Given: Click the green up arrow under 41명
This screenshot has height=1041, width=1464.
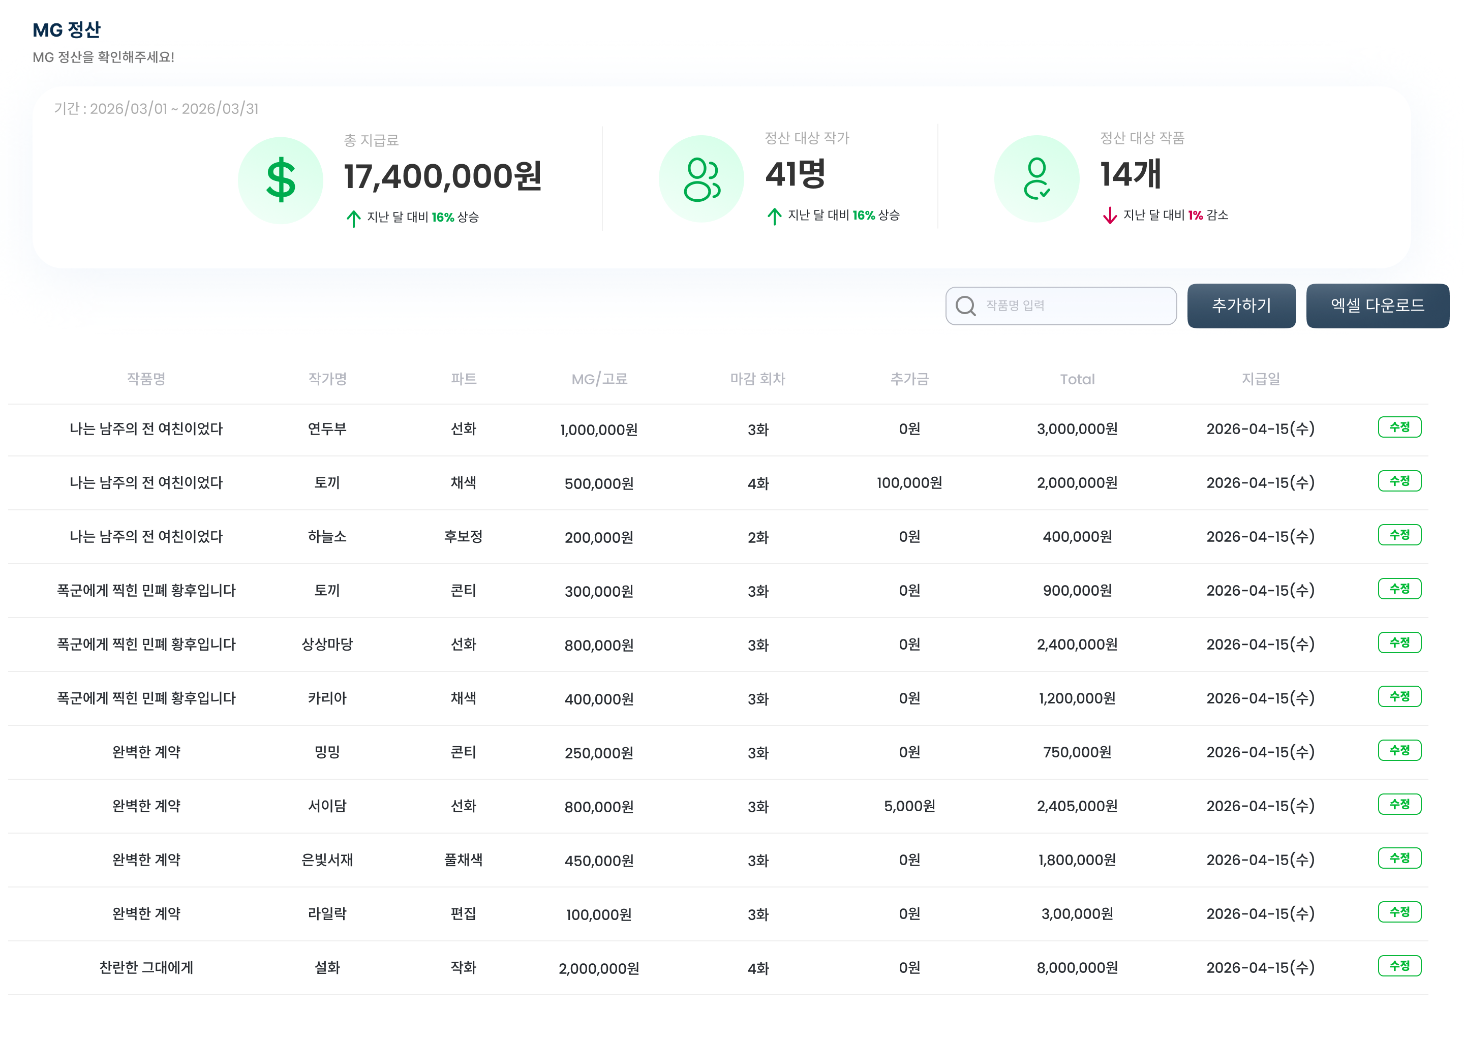Looking at the screenshot, I should click(x=774, y=216).
